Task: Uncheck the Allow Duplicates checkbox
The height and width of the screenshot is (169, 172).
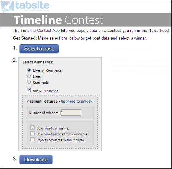Action: point(29,90)
